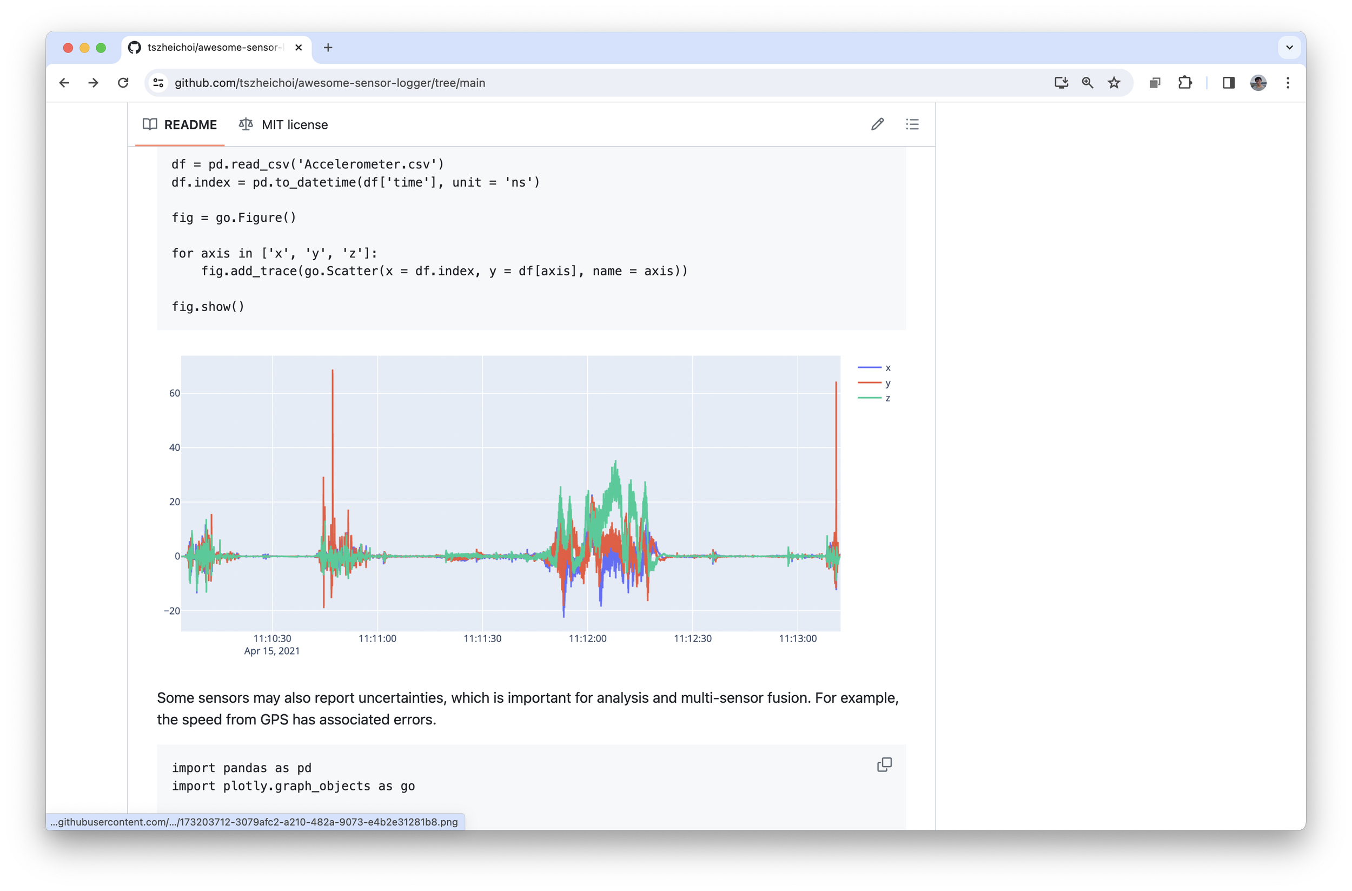Click the 'Apr 15, 2021' chart date label
The width and height of the screenshot is (1352, 891).
click(271, 651)
